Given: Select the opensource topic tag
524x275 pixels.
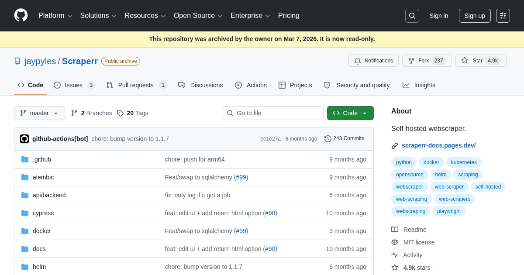Looking at the screenshot, I should [410, 175].
